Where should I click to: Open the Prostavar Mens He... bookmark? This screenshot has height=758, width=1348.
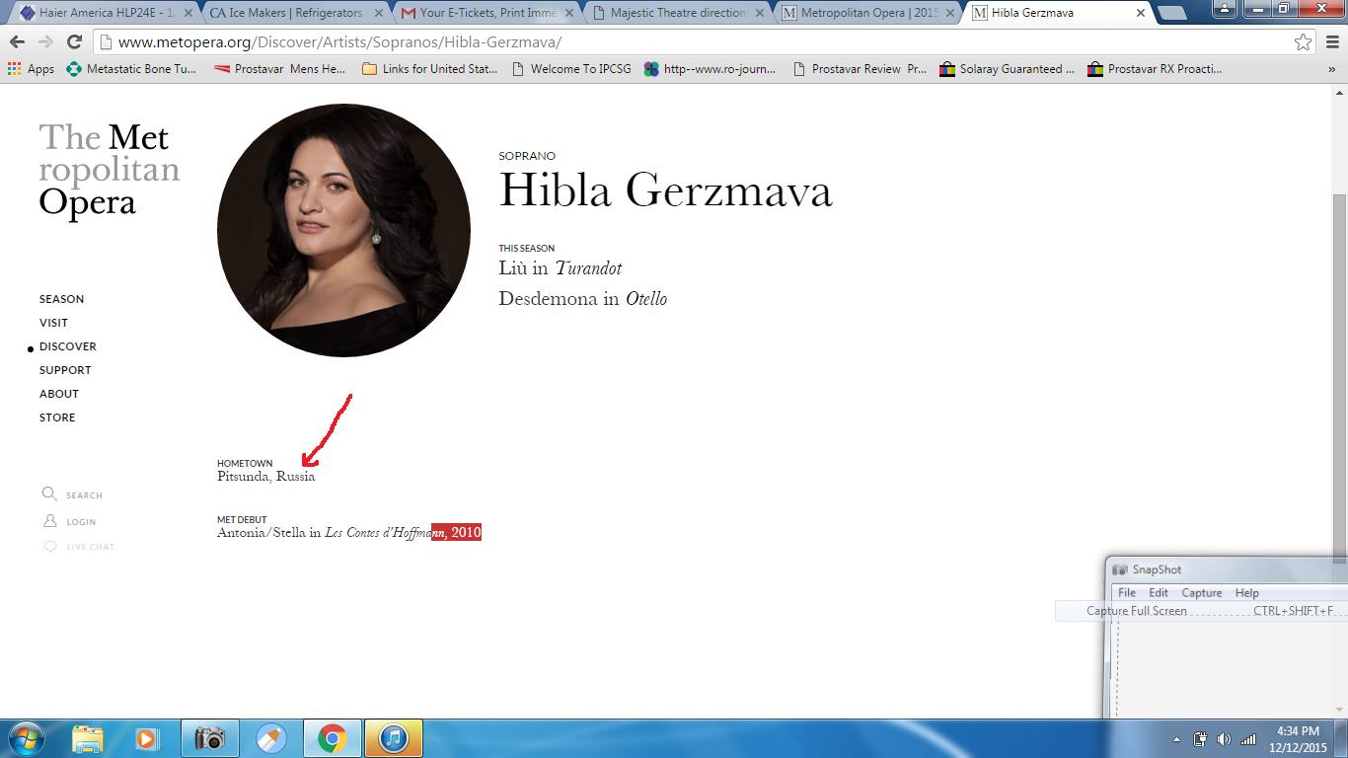[x=279, y=69]
